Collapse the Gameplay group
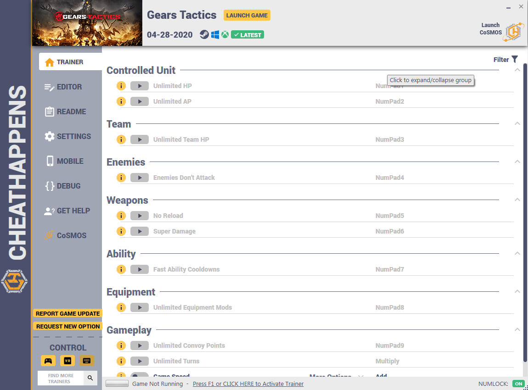 (x=517, y=329)
